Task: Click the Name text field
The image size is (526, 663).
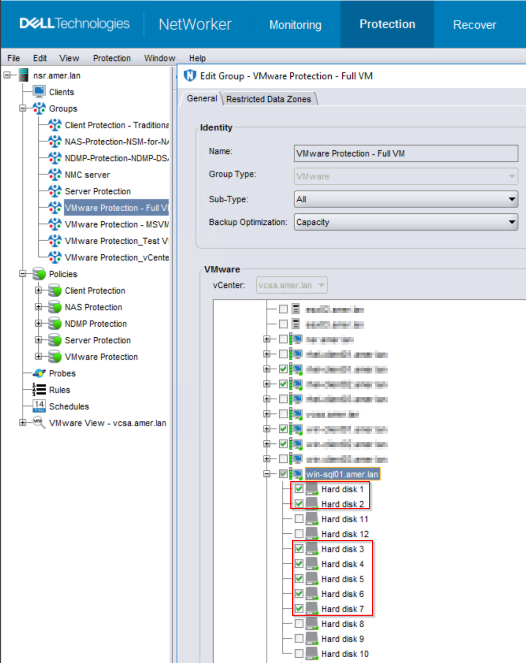Action: click(406, 153)
